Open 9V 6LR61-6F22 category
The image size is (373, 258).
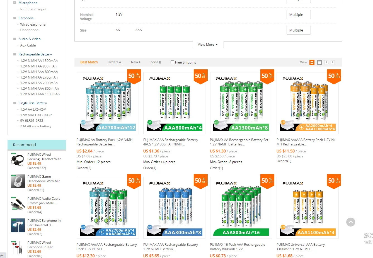pos(32,121)
